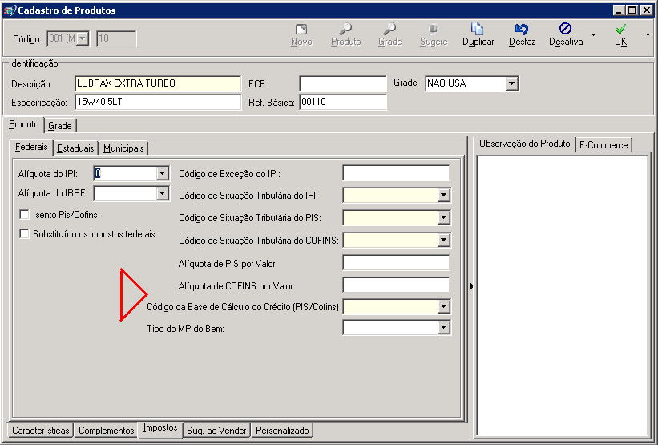Open the Personalizado bottom tab
658x445 pixels.
pyautogui.click(x=282, y=431)
